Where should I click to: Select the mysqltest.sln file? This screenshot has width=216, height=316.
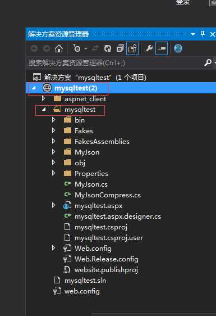pyautogui.click(x=85, y=281)
